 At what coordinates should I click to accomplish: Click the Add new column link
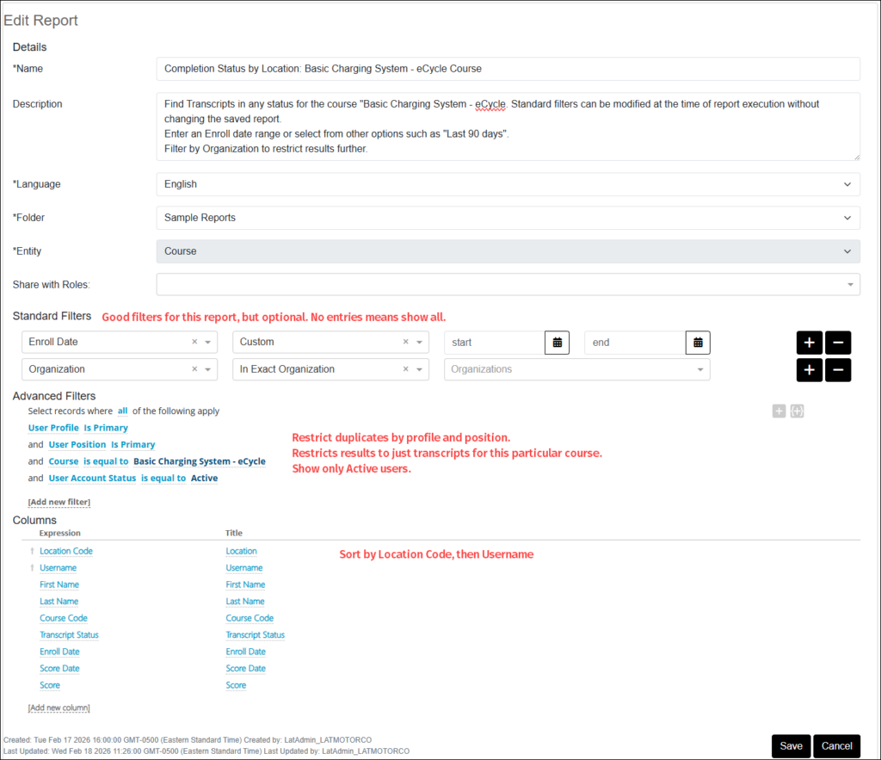tap(59, 707)
